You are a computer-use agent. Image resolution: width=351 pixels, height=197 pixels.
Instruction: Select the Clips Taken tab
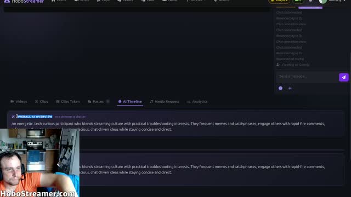click(x=68, y=102)
